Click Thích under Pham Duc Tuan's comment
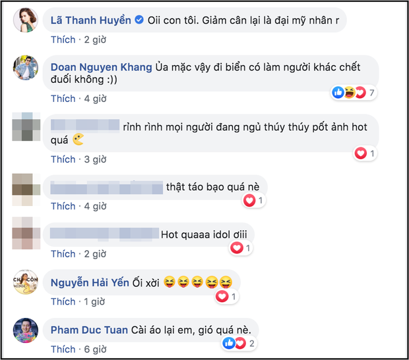This screenshot has height=360, width=409. pyautogui.click(x=63, y=349)
